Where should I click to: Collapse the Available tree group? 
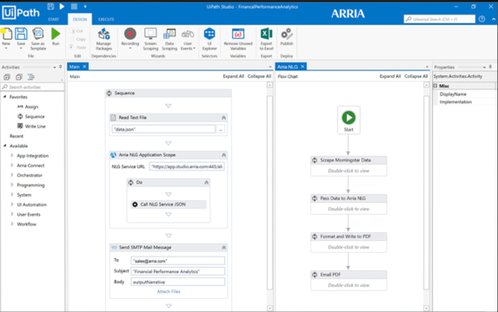pos(4,146)
